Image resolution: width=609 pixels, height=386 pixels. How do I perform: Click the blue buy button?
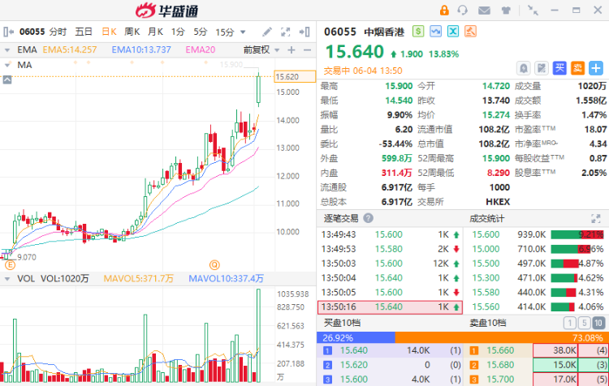559,68
